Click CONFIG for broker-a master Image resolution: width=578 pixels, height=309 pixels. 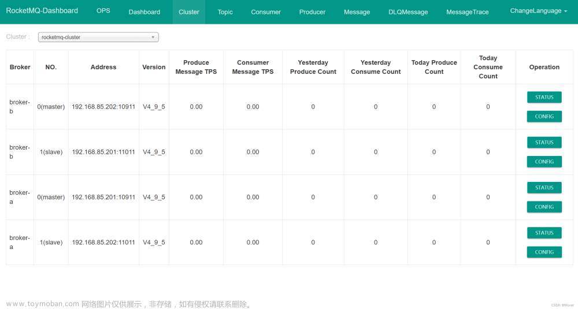click(544, 207)
